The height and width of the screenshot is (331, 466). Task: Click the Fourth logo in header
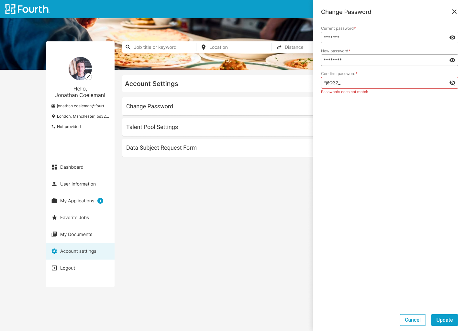point(28,9)
